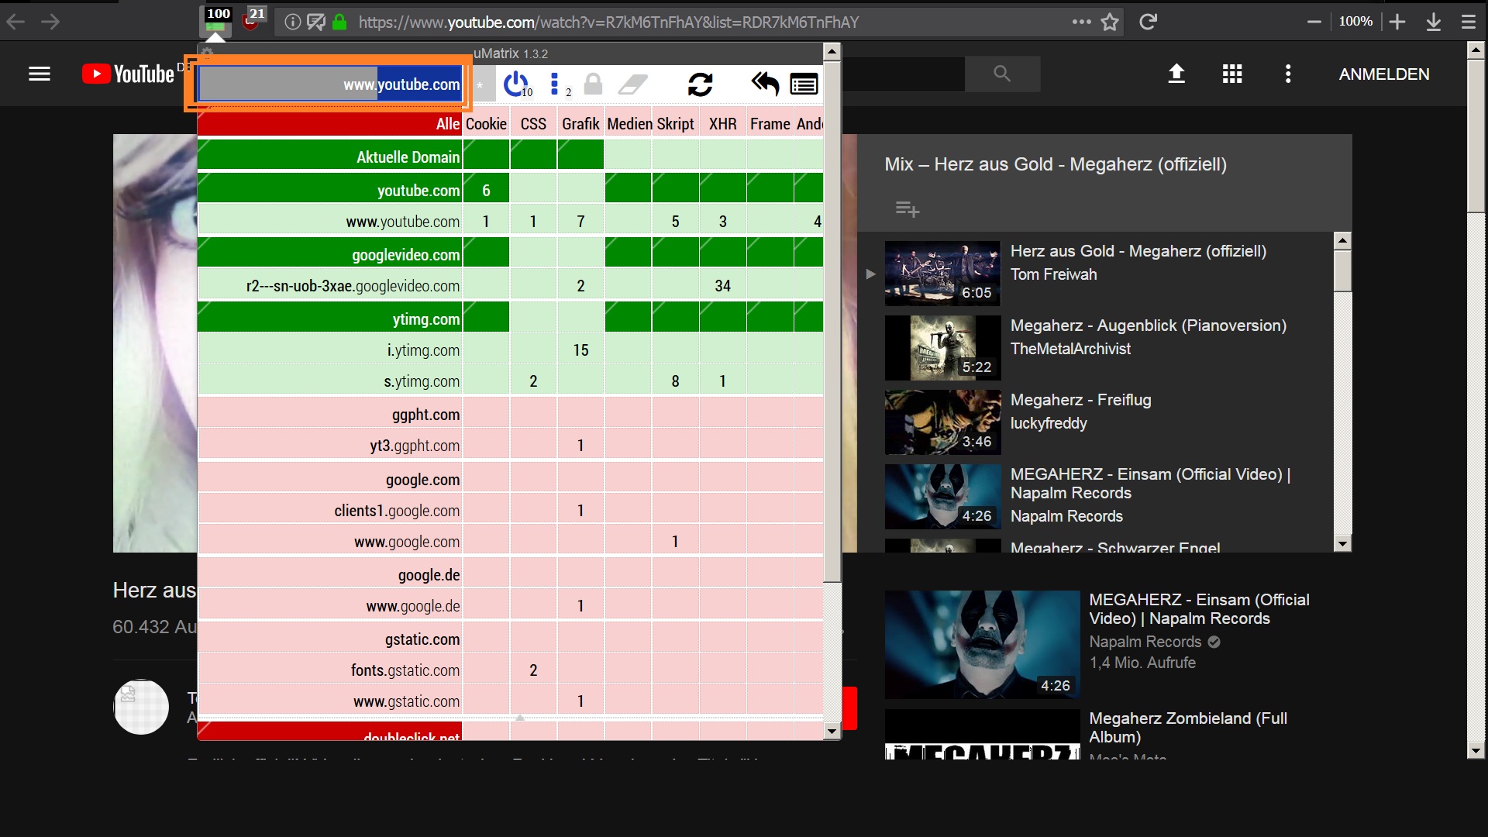Click the uMatrix toolbar icon showing 100
This screenshot has height=837, width=1488.
tap(216, 21)
